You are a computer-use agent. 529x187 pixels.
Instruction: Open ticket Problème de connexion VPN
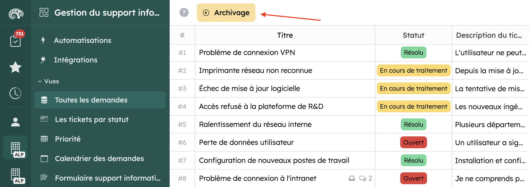(247, 53)
